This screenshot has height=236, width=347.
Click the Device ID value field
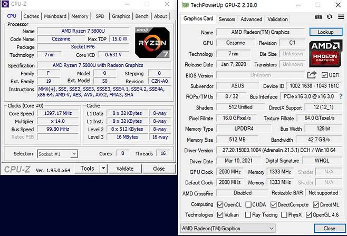314,86
